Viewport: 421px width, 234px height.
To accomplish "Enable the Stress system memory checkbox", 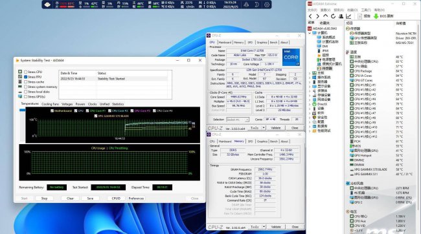I will click(26, 87).
